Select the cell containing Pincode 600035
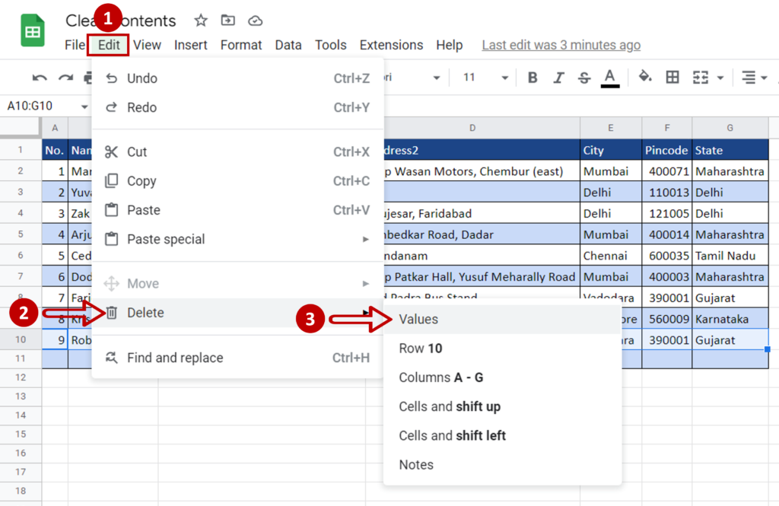 click(x=666, y=255)
